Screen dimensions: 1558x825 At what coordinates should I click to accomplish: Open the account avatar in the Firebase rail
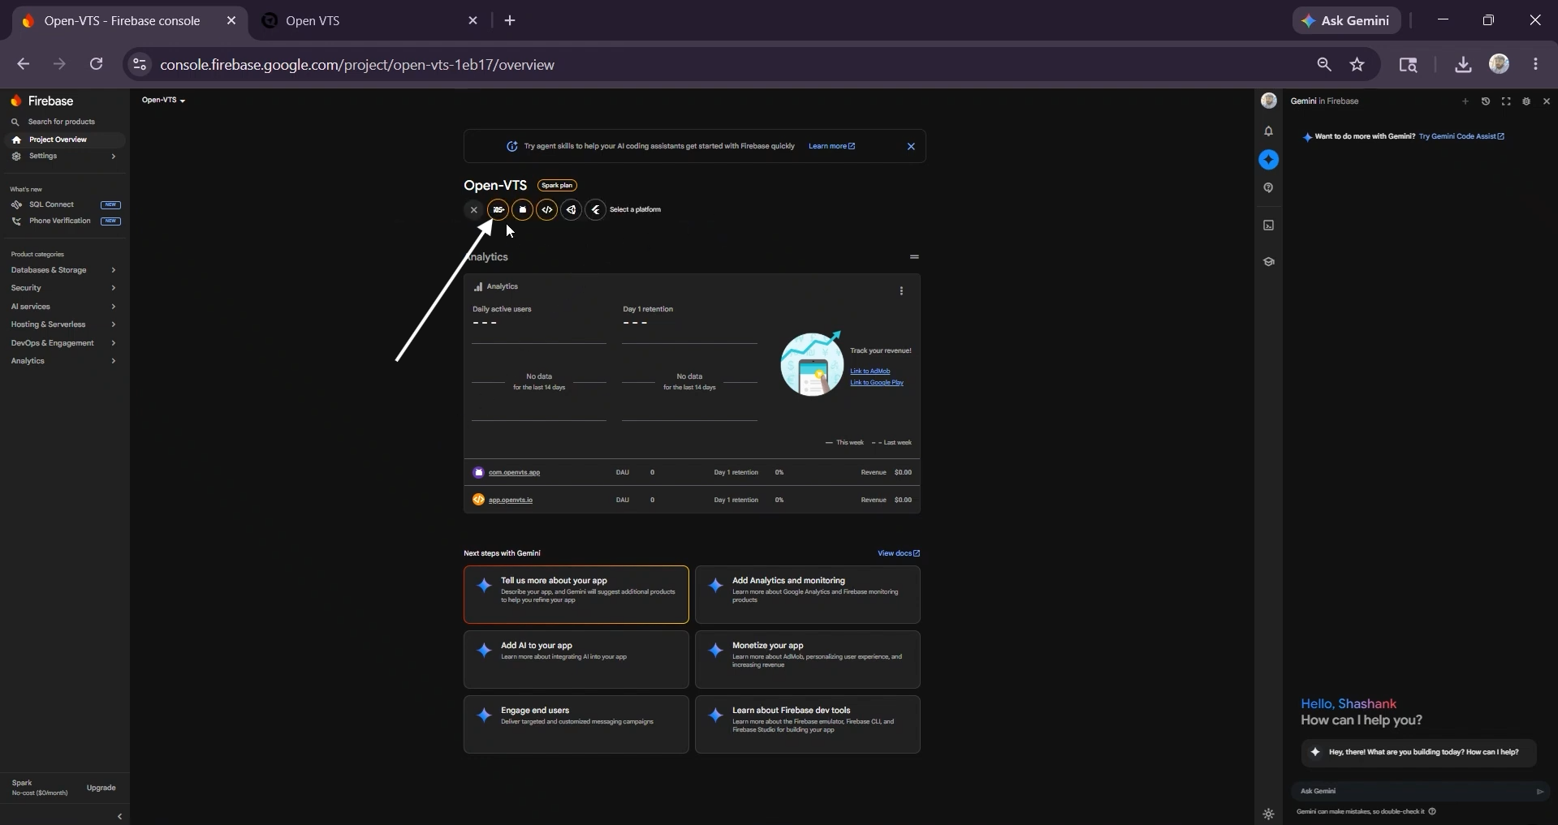tap(1269, 101)
